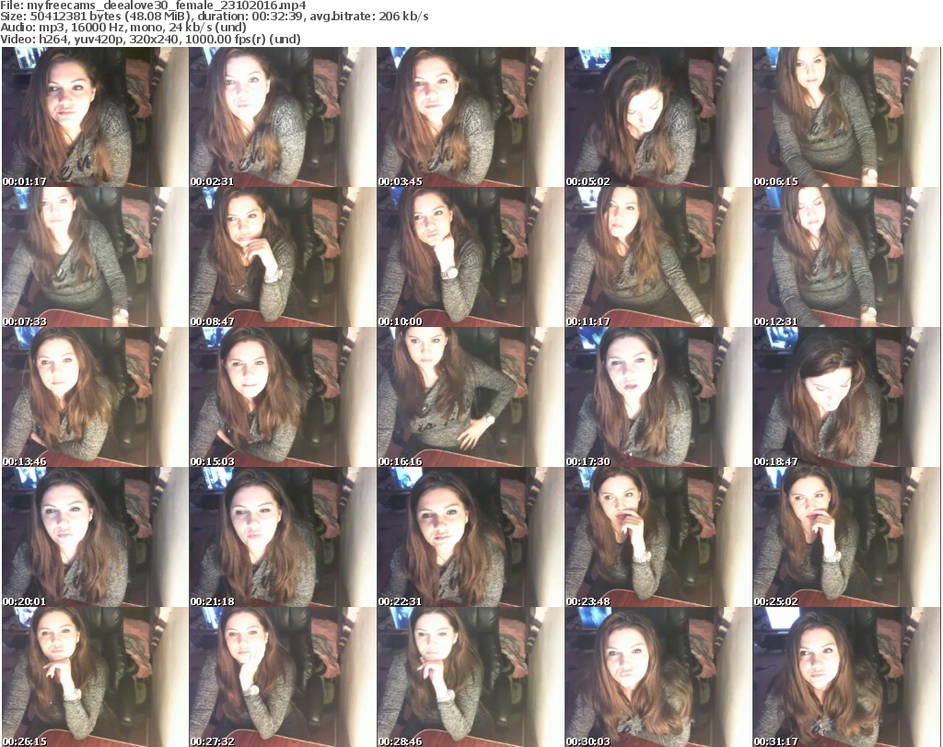Click the thumbnail at 00:18:47
Screen dimensions: 943x747
[x=845, y=398]
